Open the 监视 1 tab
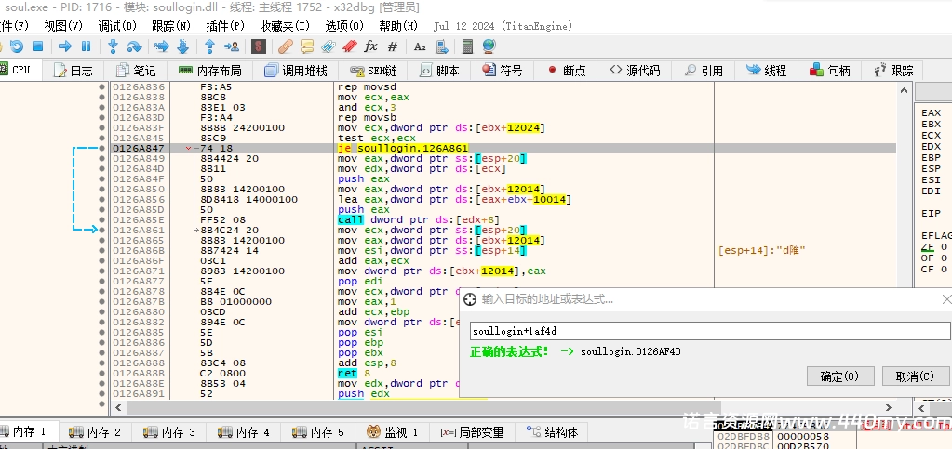 pyautogui.click(x=393, y=432)
